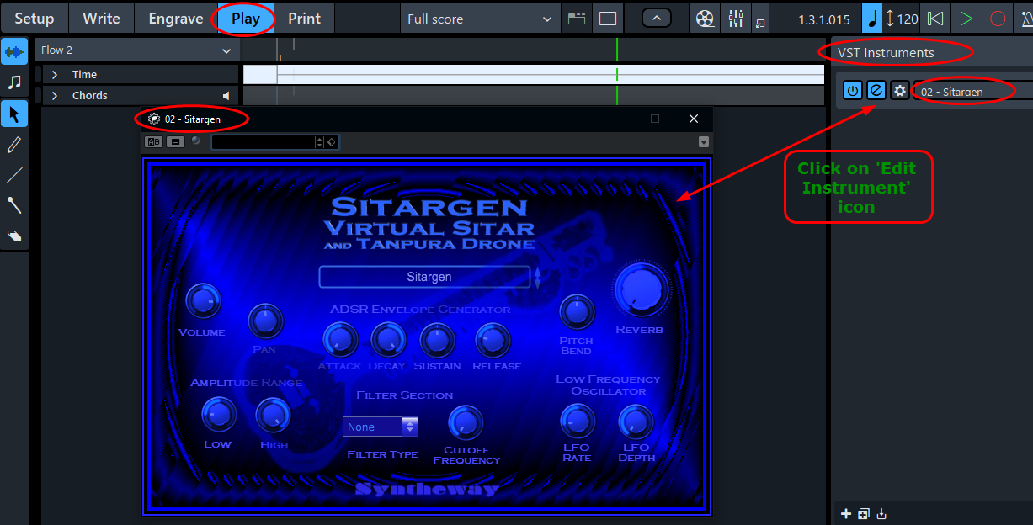Screen dimensions: 1033x525
Task: Open the endpoint setup gear icon
Action: point(900,91)
